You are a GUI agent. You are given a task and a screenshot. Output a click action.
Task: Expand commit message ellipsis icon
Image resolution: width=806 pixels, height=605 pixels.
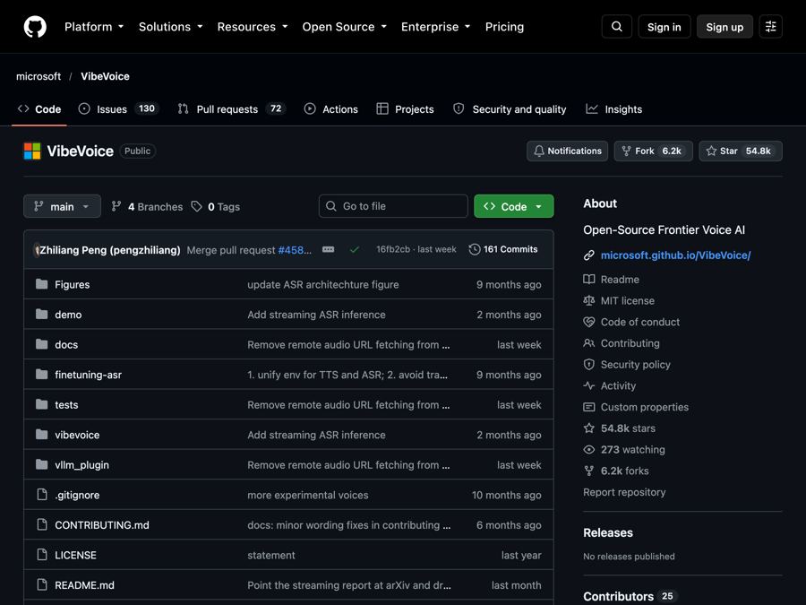coord(328,249)
